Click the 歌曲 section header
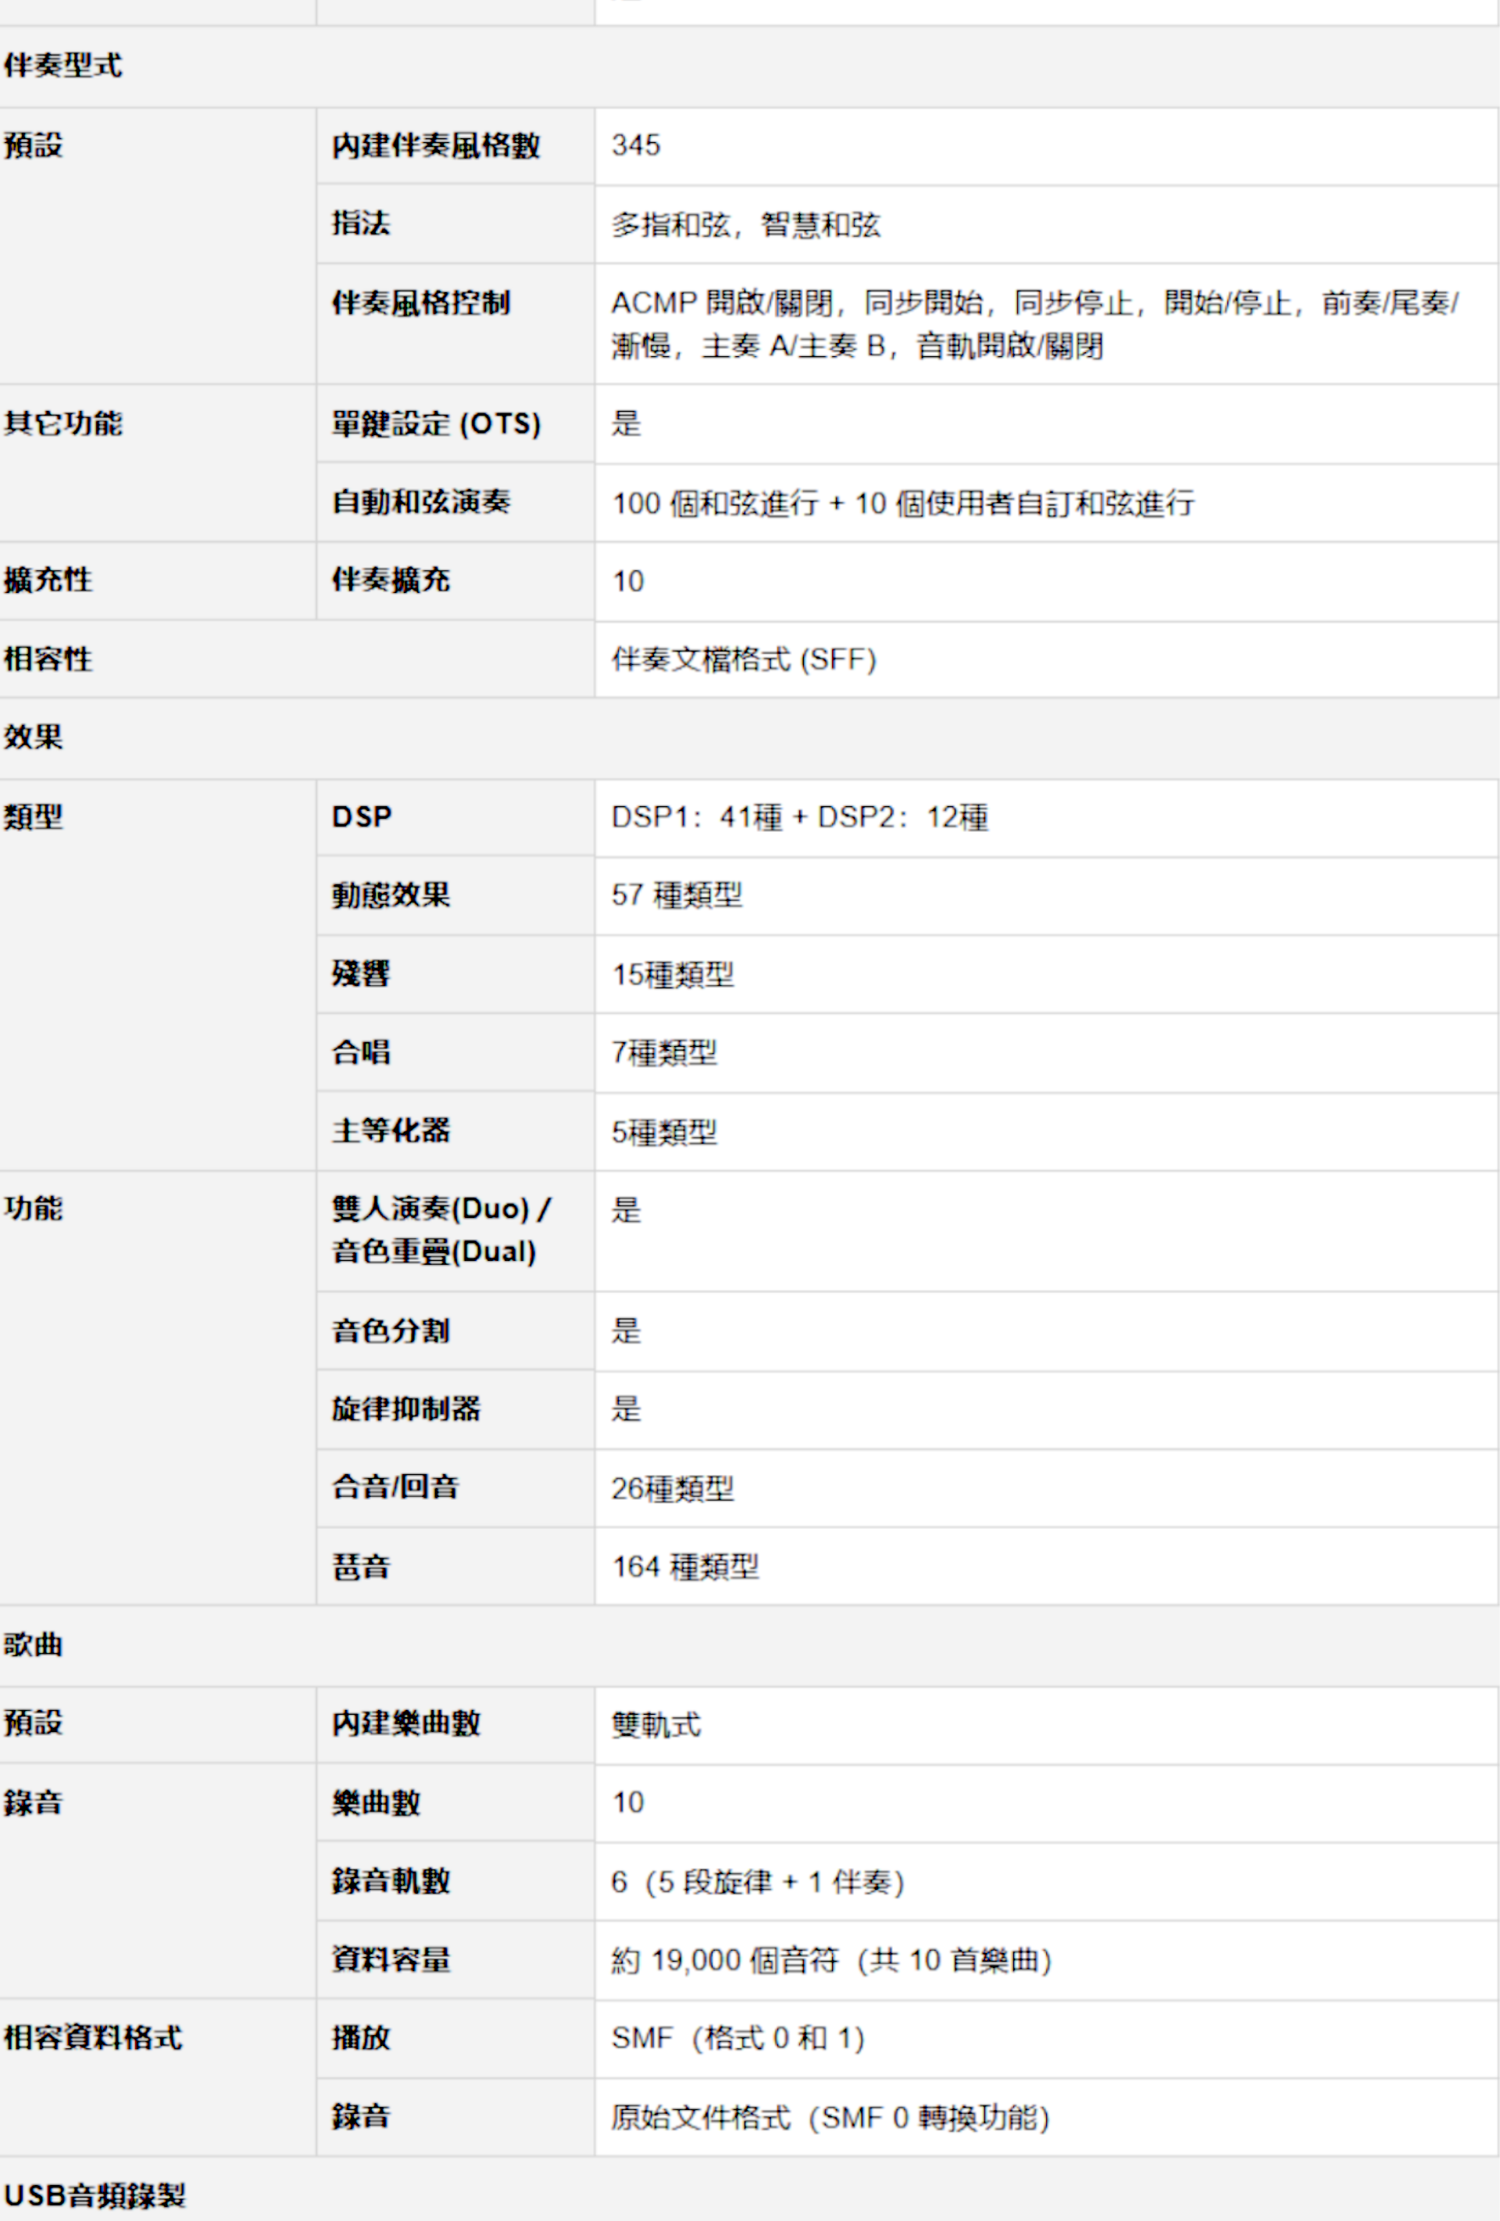The image size is (1500, 2221). click(x=34, y=1644)
